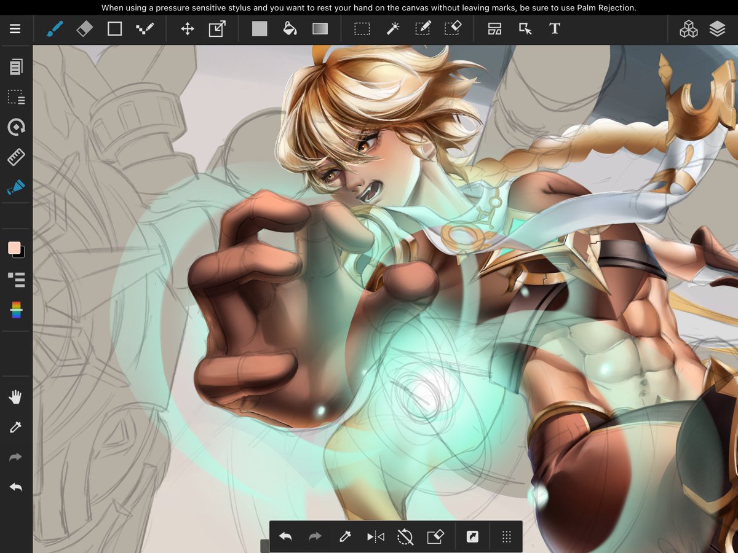Open the Layers panel

pos(717,29)
